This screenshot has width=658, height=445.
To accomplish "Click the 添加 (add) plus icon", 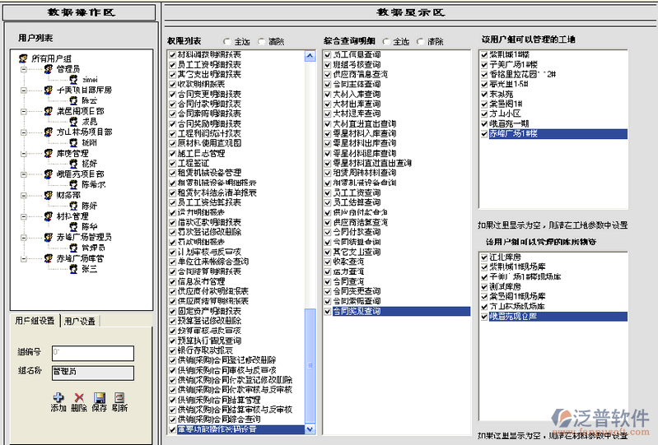I will [58, 397].
